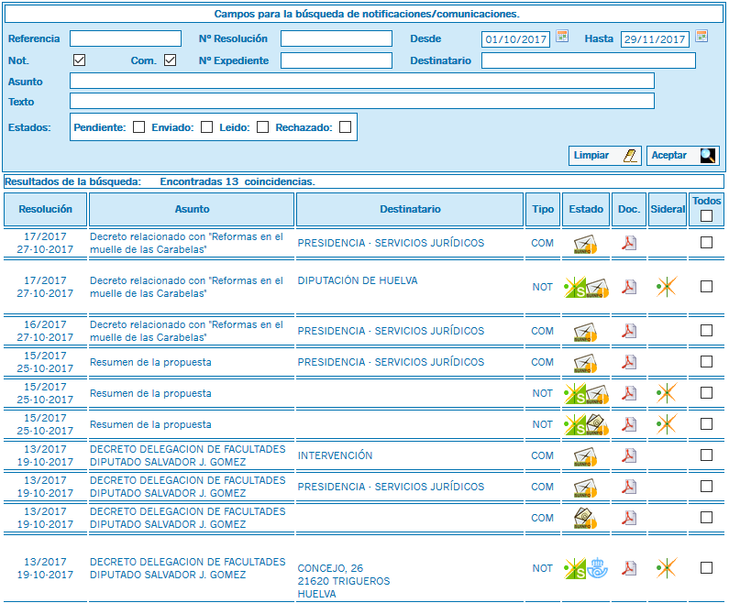The width and height of the screenshot is (729, 603).
Task: Click the Hasta date field 29/11/2017
Action: pyautogui.click(x=655, y=39)
